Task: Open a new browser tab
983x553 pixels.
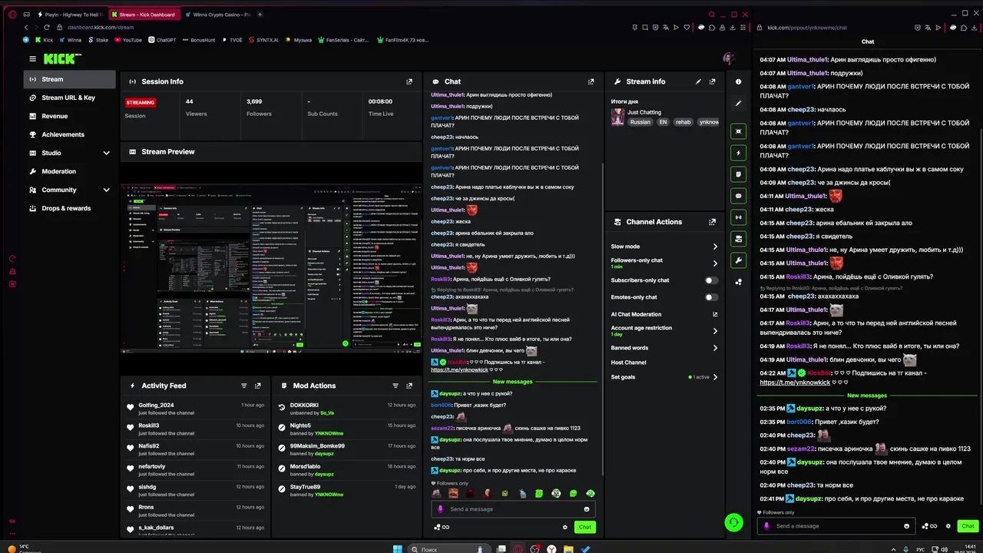Action: click(x=260, y=14)
